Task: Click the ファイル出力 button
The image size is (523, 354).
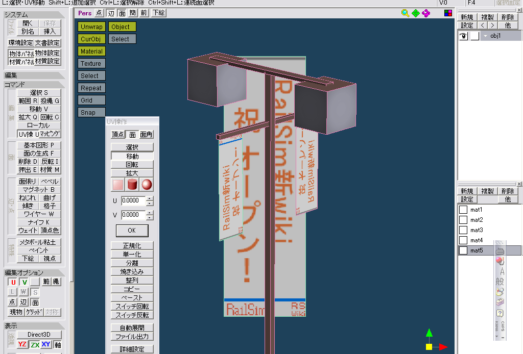Action: pyautogui.click(x=132, y=337)
